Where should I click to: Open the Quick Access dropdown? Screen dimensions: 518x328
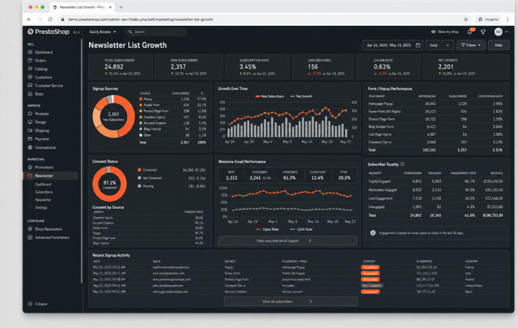click(x=103, y=32)
